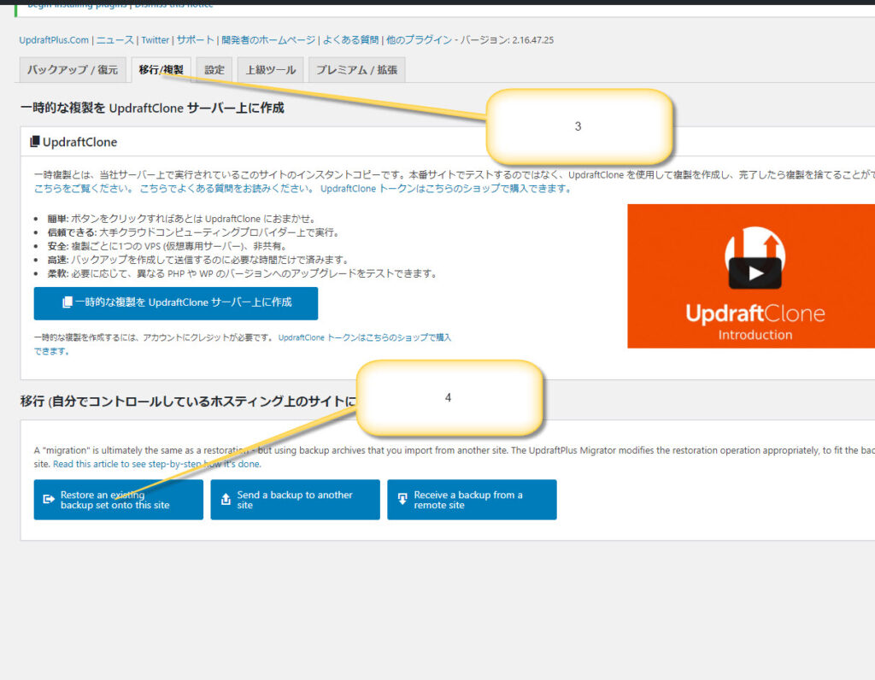Click the copy icon on the blue UpdraftClone button
Image resolution: width=875 pixels, height=680 pixels.
pos(67,302)
